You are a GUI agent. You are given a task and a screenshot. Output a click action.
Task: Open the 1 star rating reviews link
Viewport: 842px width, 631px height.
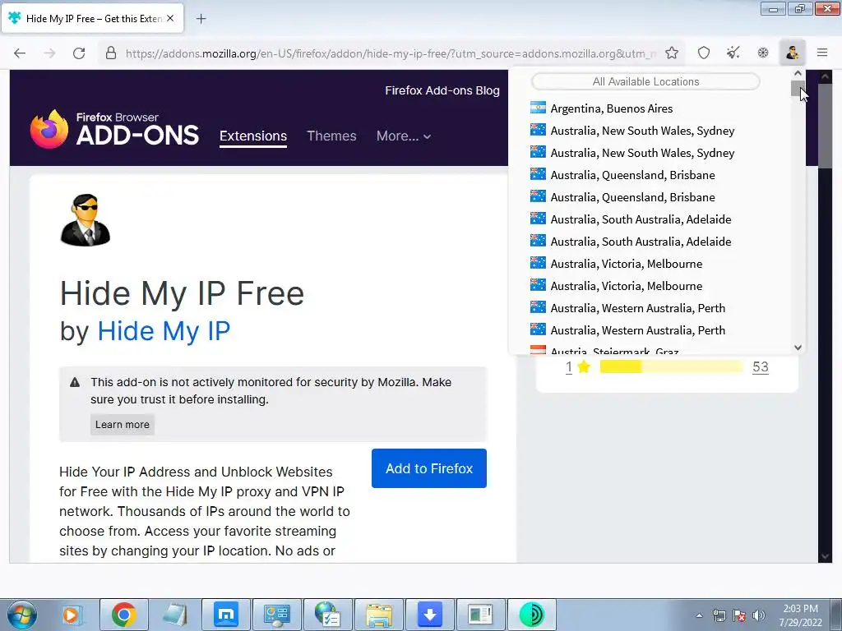[569, 367]
